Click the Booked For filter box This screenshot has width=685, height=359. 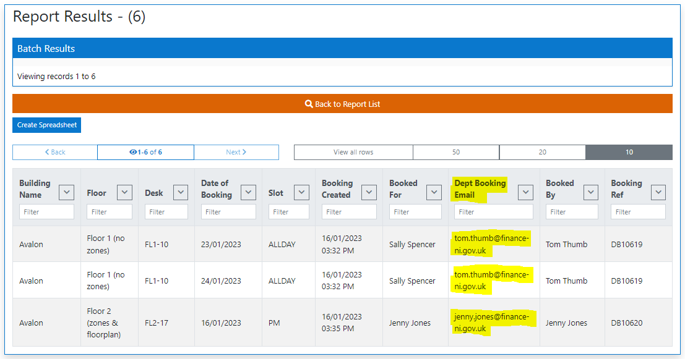coord(415,211)
